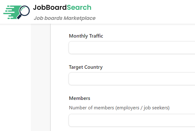Click the "(employers / job seekers)" parenthetical text
The image size is (195, 131).
point(142,108)
